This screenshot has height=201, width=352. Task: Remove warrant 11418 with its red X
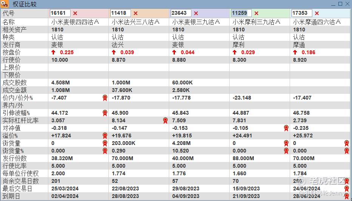point(136,13)
